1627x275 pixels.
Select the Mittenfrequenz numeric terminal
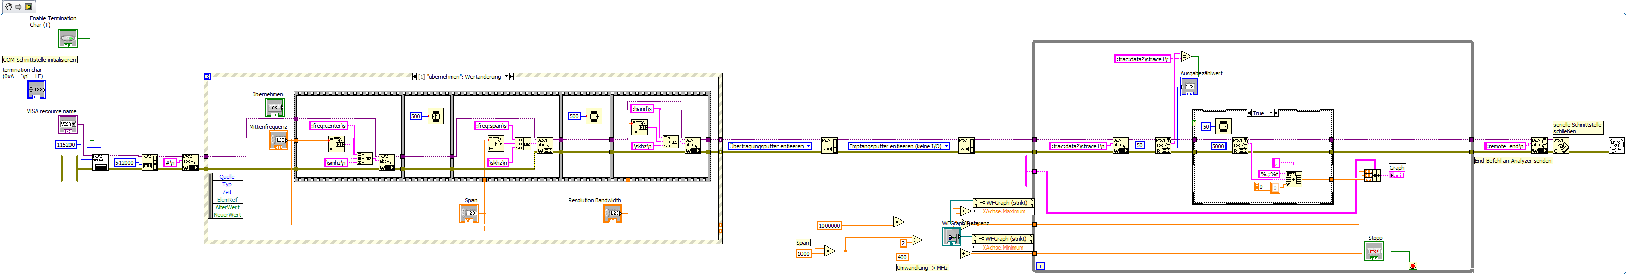coord(278,140)
